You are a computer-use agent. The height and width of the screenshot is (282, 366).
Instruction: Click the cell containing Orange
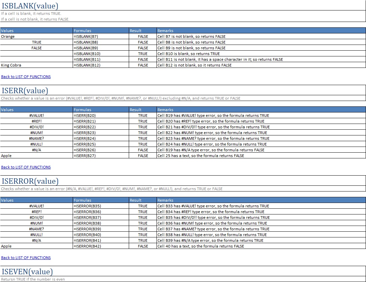point(7,36)
